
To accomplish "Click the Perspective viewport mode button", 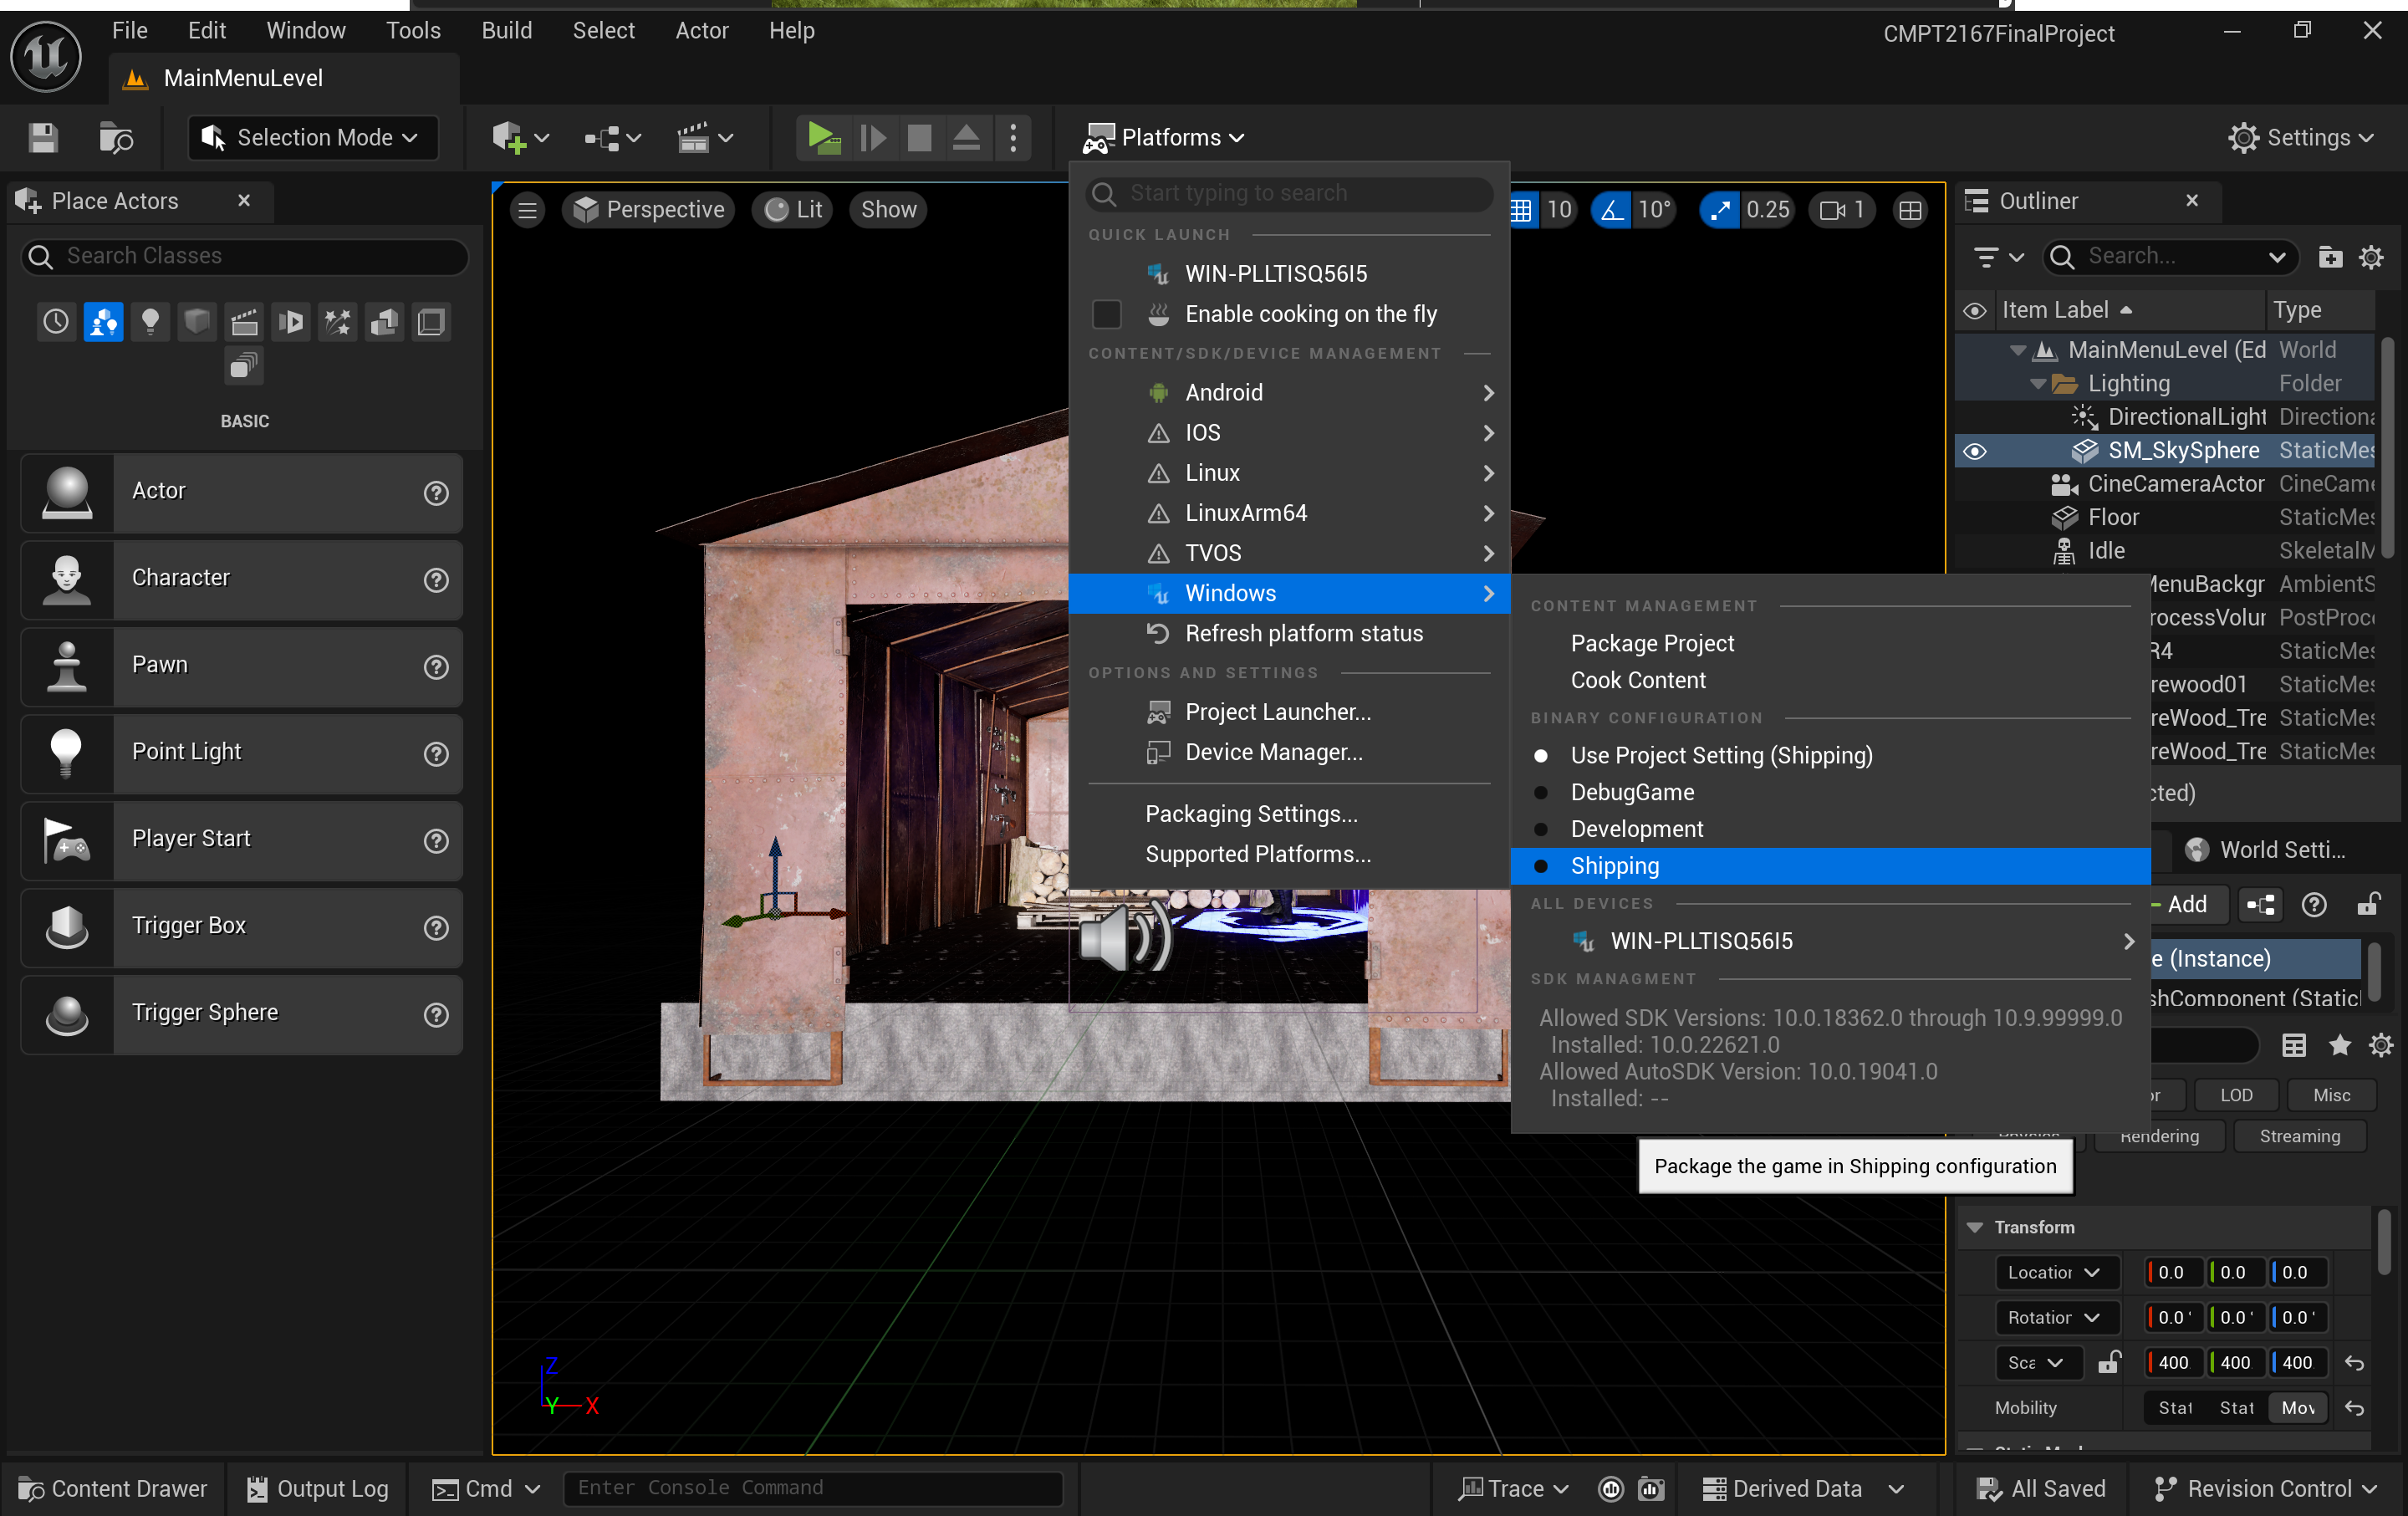I will click(649, 210).
